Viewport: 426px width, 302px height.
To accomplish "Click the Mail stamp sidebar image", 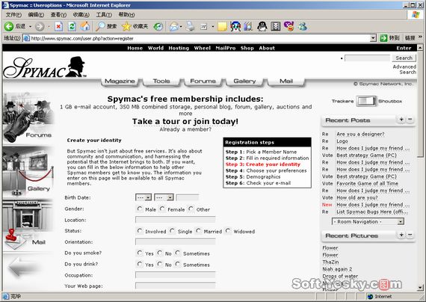I will [28, 224].
